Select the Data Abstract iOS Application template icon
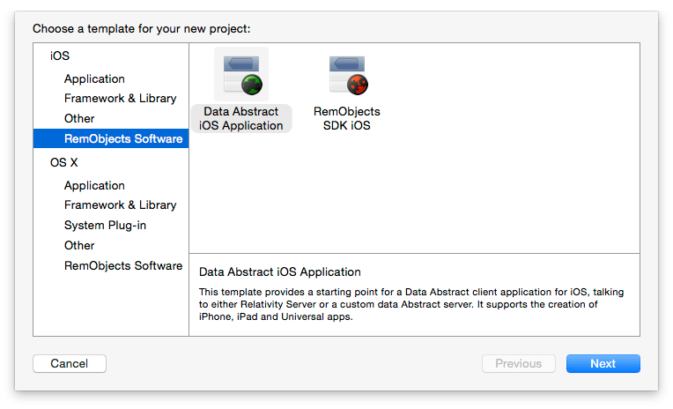Image resolution: width=673 pixels, height=409 pixels. coord(241,74)
